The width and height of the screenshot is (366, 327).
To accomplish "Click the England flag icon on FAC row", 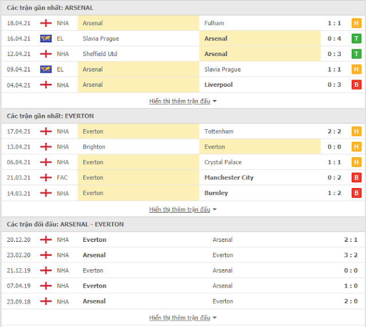I will pyautogui.click(x=46, y=177).
